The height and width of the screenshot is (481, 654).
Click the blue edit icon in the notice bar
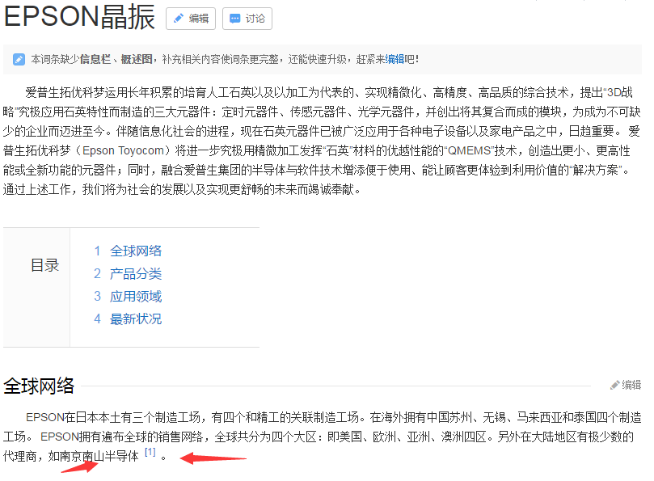click(x=19, y=59)
